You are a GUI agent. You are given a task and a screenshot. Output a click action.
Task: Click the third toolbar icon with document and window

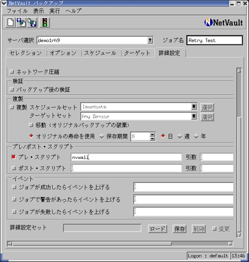(32, 22)
